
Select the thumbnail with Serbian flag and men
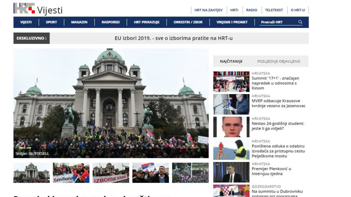(151, 173)
